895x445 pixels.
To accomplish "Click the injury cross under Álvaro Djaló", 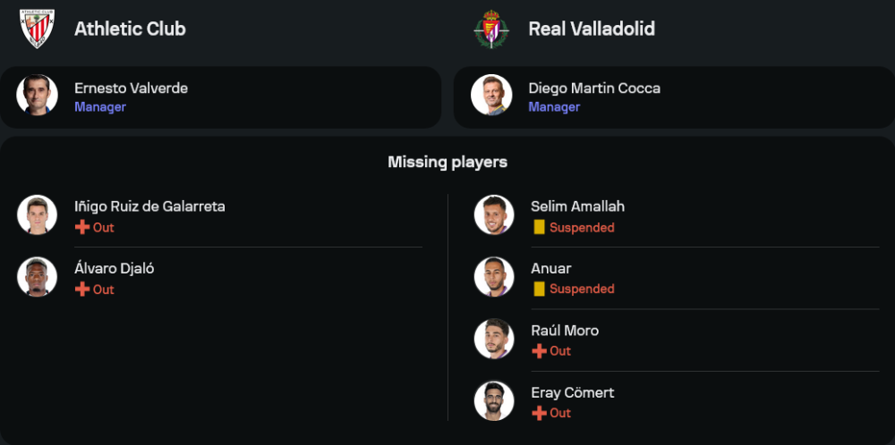I will (x=82, y=290).
